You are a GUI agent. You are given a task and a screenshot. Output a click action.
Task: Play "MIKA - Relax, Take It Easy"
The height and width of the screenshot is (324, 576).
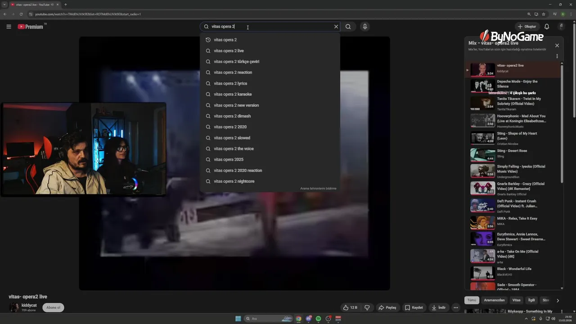click(513, 223)
